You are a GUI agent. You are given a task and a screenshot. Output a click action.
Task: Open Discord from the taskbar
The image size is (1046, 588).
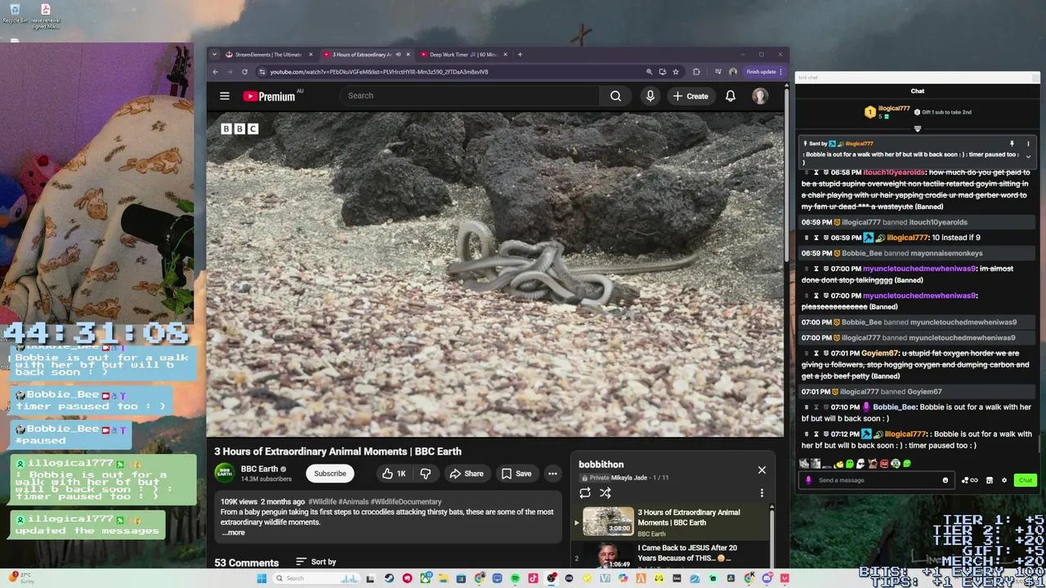[767, 578]
